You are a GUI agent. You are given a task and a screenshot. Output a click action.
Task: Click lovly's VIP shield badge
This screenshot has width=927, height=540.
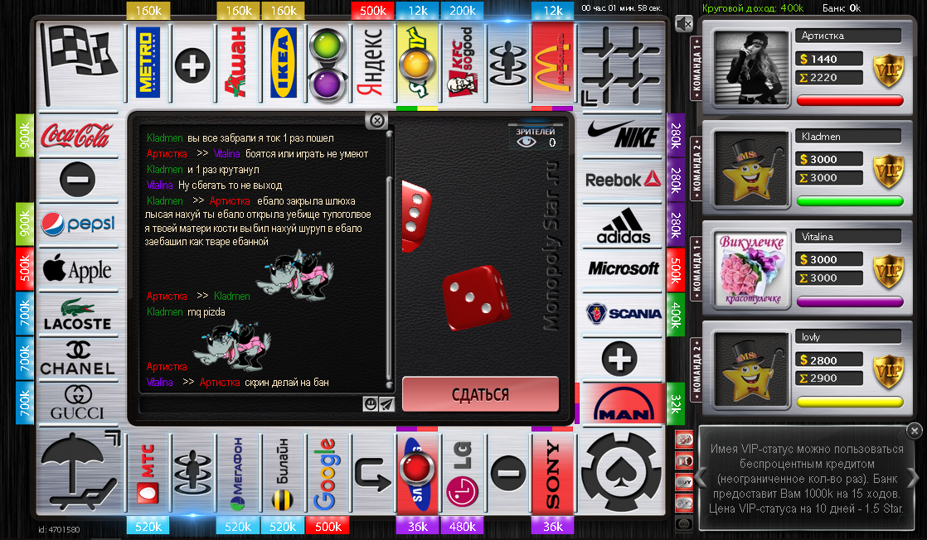[888, 372]
